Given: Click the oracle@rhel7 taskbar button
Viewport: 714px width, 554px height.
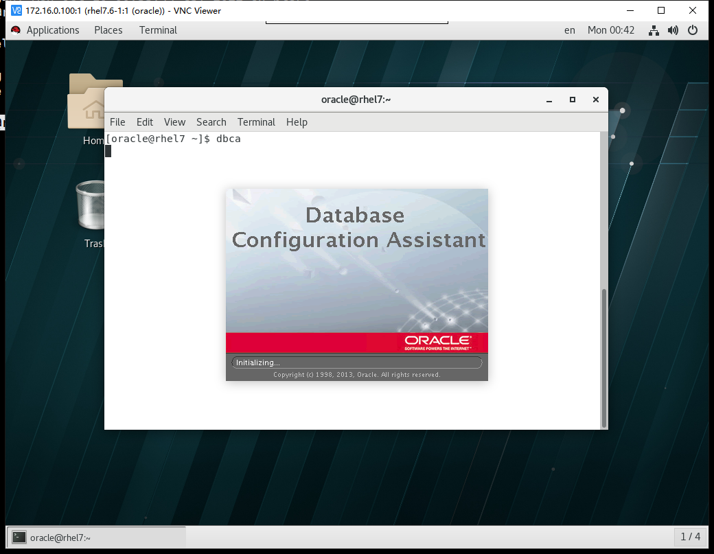Looking at the screenshot, I should coord(96,538).
